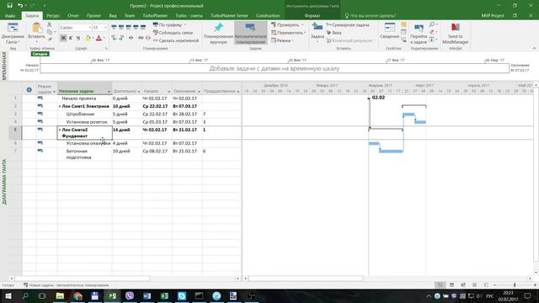Screen dimensions: 539x303
Task: Click the info indicator column header icon
Action: pyautogui.click(x=29, y=90)
